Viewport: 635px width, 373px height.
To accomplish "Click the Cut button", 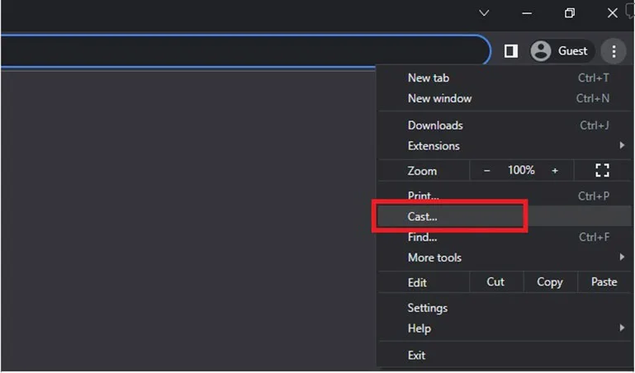I will coord(495,282).
